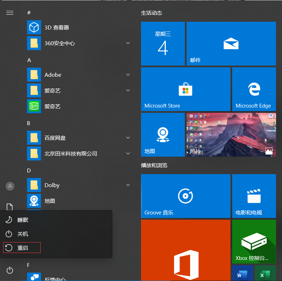Click the 360安全中心 folder icon
282x281 pixels.
[x=34, y=43]
